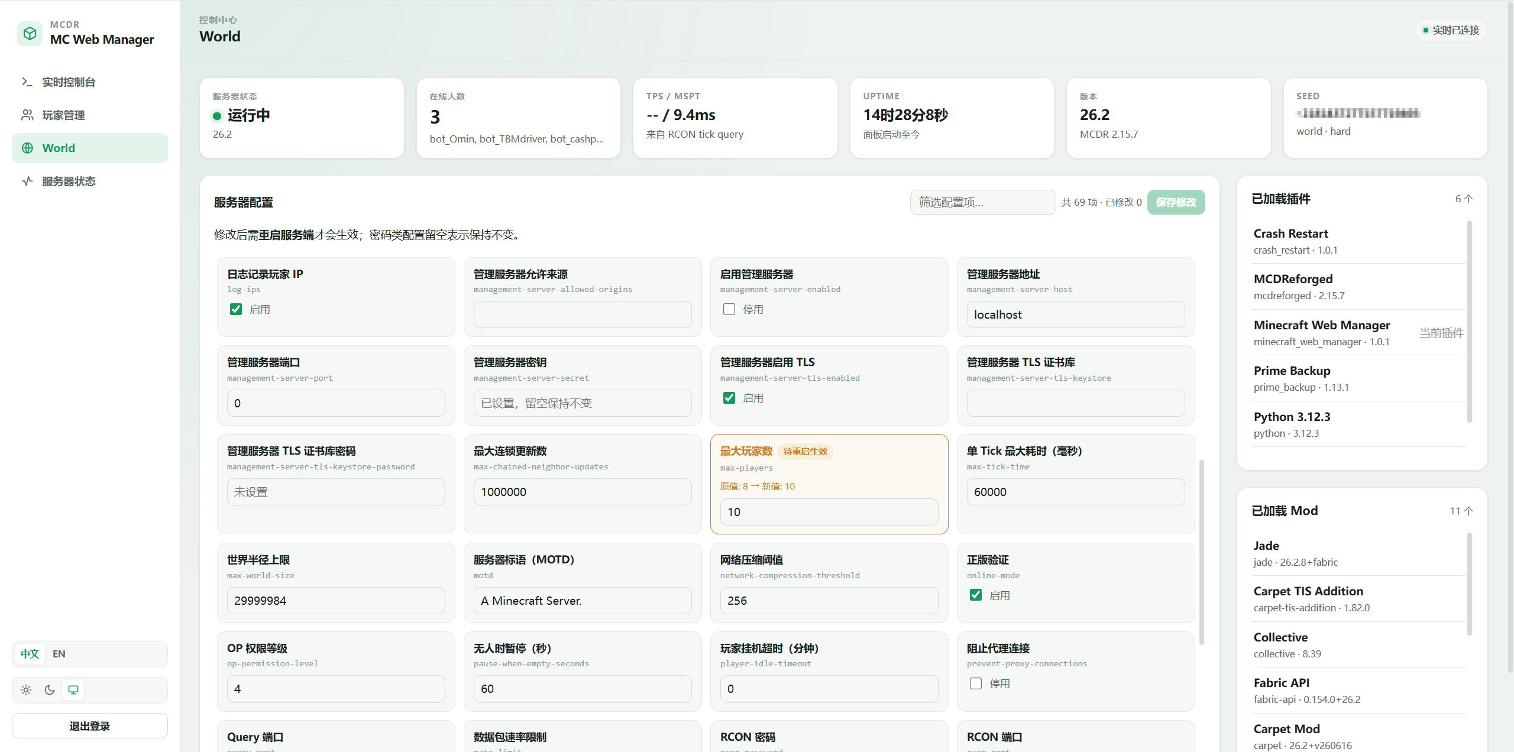Click the 待重启生效 pending restart badge
This screenshot has width=1514, height=752.
[805, 452]
